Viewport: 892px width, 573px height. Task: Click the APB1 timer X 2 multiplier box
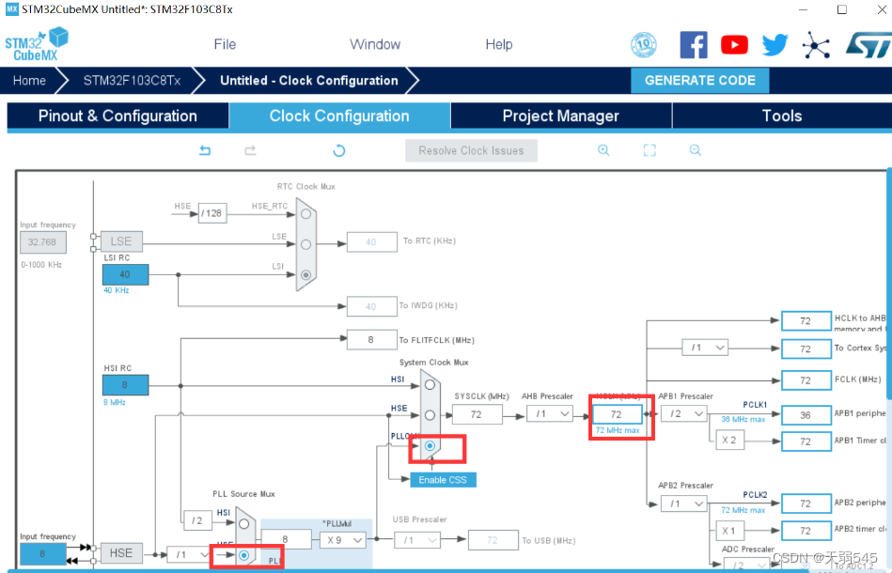(x=729, y=440)
